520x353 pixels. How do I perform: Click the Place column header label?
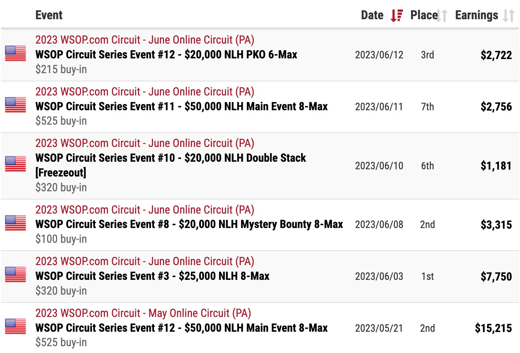coord(424,15)
